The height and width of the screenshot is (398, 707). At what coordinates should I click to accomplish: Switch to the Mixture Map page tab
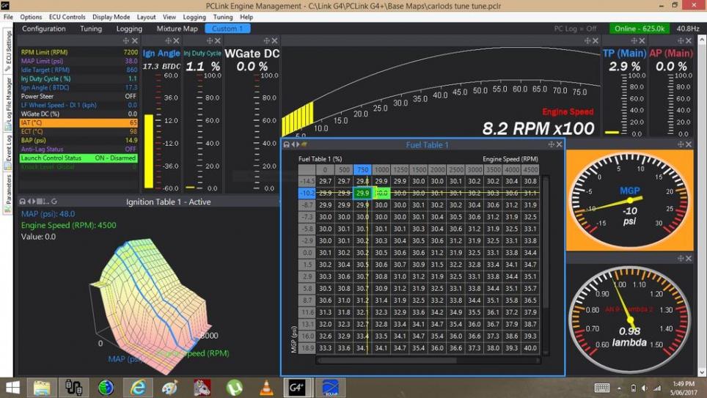177,29
